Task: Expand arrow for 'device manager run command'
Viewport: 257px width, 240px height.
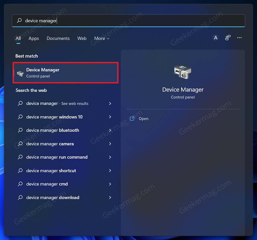Action: click(110, 157)
